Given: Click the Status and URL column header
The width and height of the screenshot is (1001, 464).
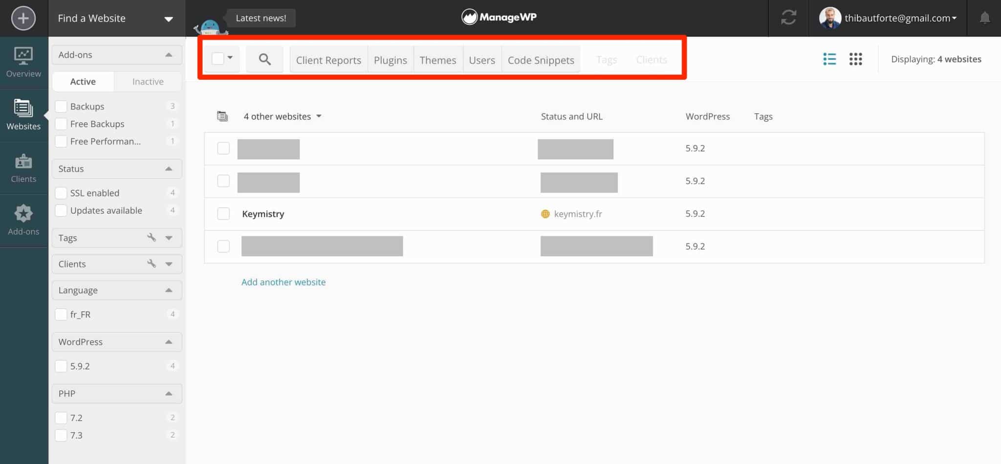Looking at the screenshot, I should click(x=572, y=116).
